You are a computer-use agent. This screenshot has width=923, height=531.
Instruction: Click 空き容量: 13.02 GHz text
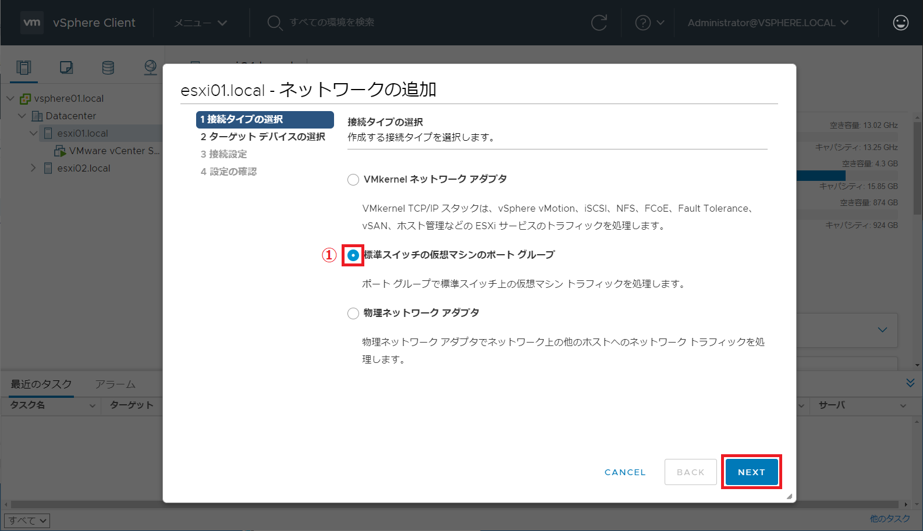pos(864,125)
